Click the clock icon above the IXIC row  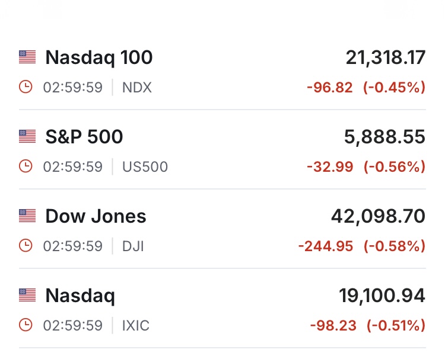pyautogui.click(x=26, y=325)
